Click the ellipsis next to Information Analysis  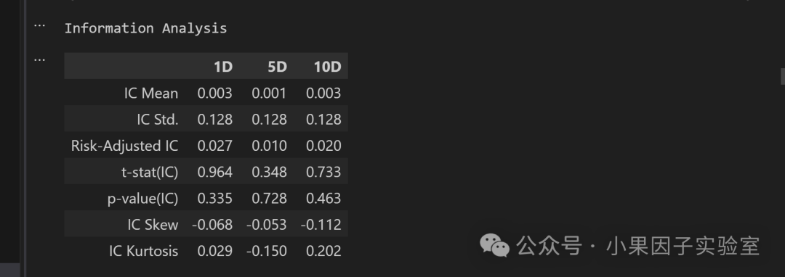tap(39, 25)
